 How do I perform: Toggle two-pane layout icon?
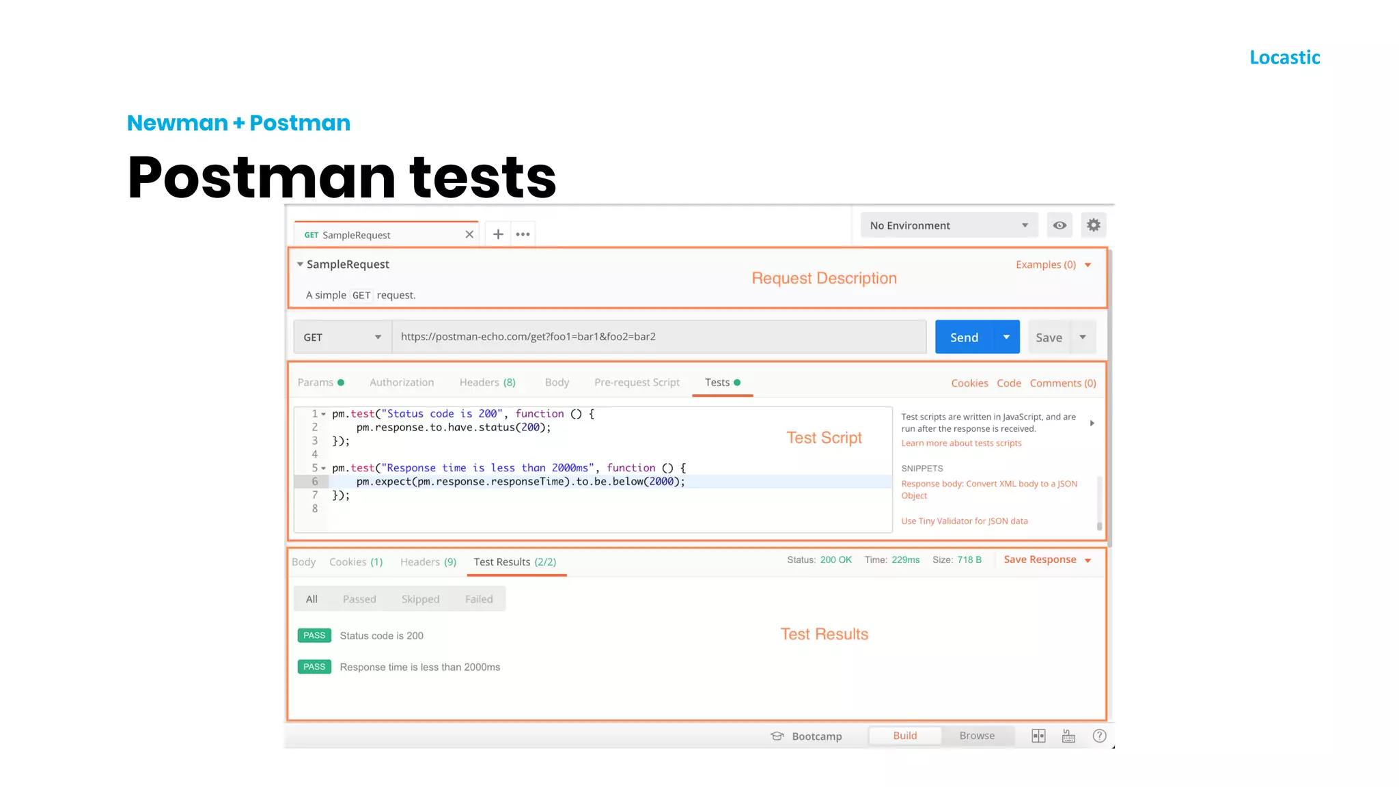coord(1038,736)
